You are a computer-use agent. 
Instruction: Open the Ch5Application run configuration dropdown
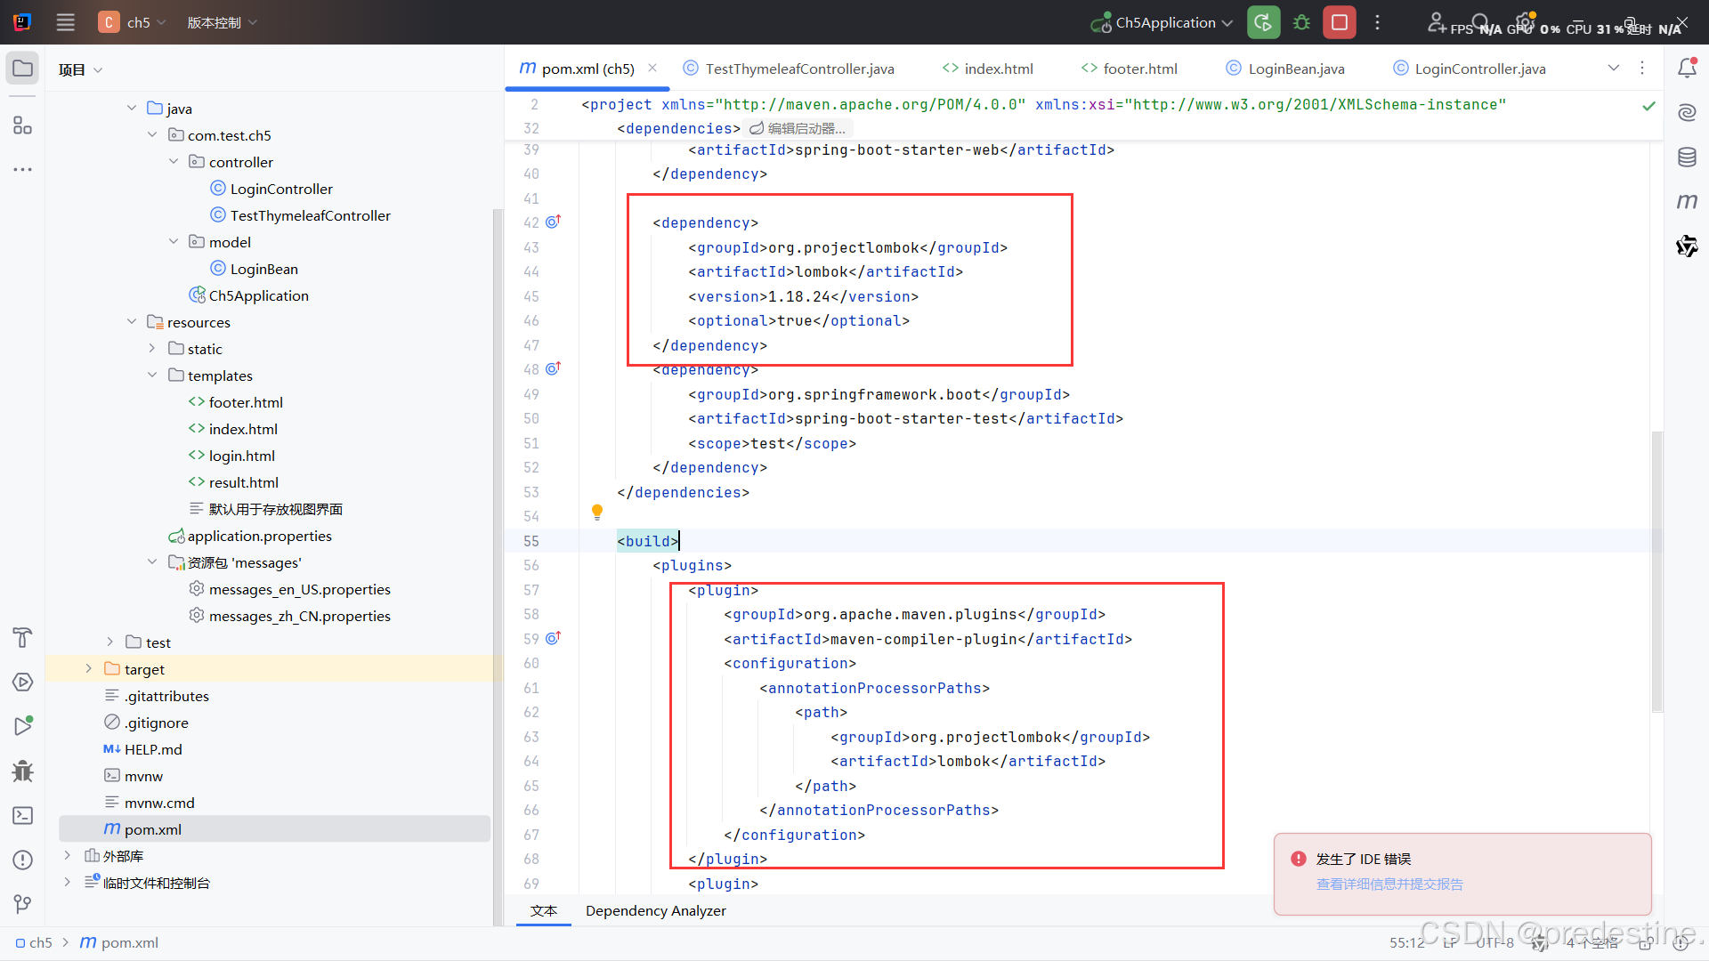1164,22
